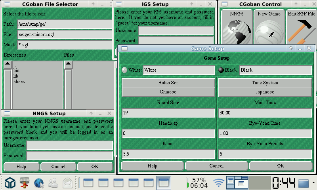317x190 pixels.
Task: Switch to the first taskbar window entry
Action: pos(88,183)
